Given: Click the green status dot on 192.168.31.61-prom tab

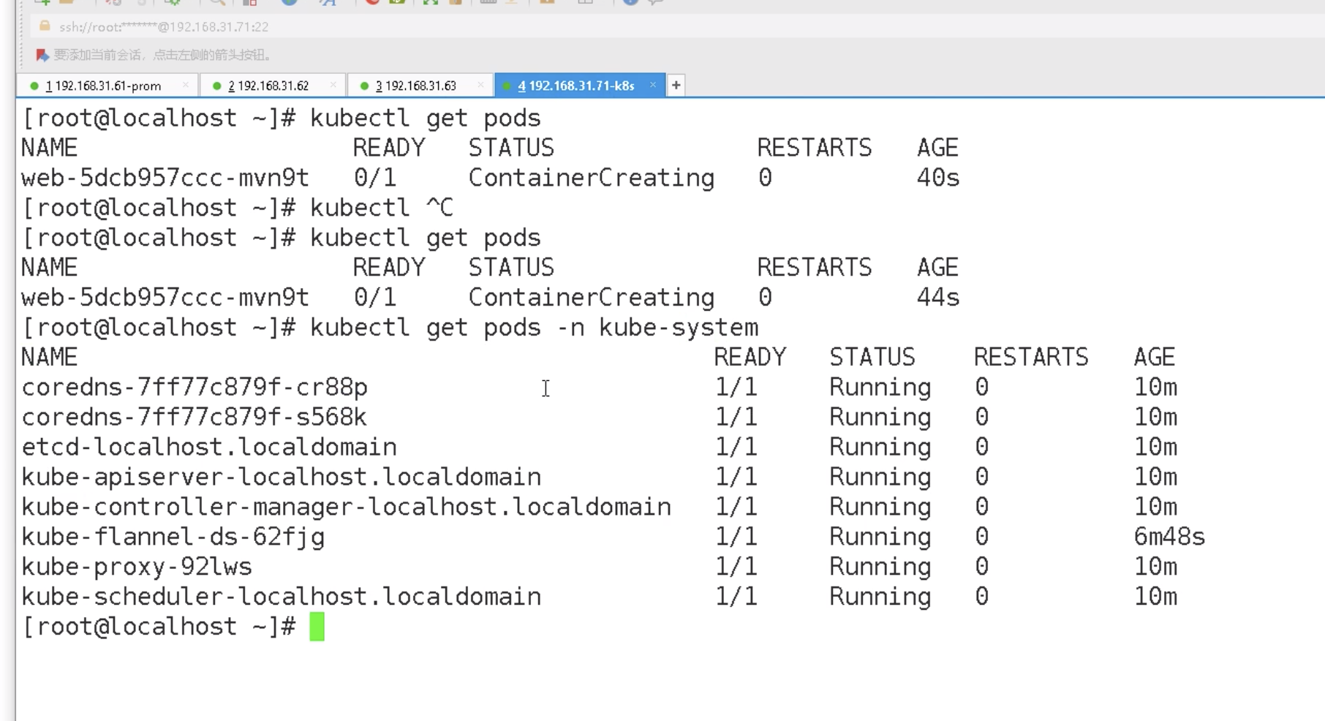Looking at the screenshot, I should pyautogui.click(x=34, y=86).
